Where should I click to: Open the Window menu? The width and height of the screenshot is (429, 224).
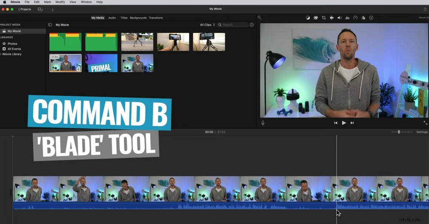86,2
